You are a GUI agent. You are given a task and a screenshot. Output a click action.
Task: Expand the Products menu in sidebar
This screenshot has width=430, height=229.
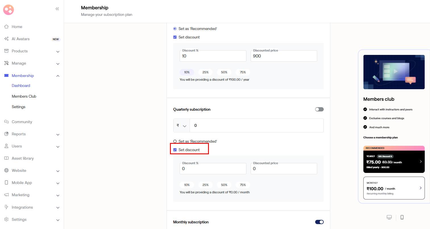(x=58, y=51)
